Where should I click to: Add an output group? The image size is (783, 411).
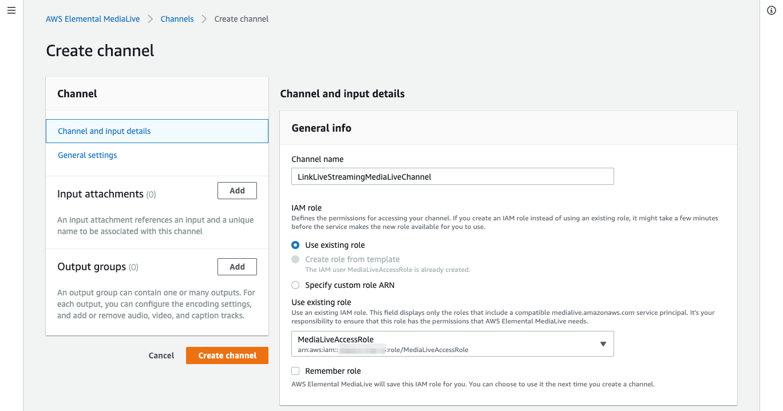[237, 266]
